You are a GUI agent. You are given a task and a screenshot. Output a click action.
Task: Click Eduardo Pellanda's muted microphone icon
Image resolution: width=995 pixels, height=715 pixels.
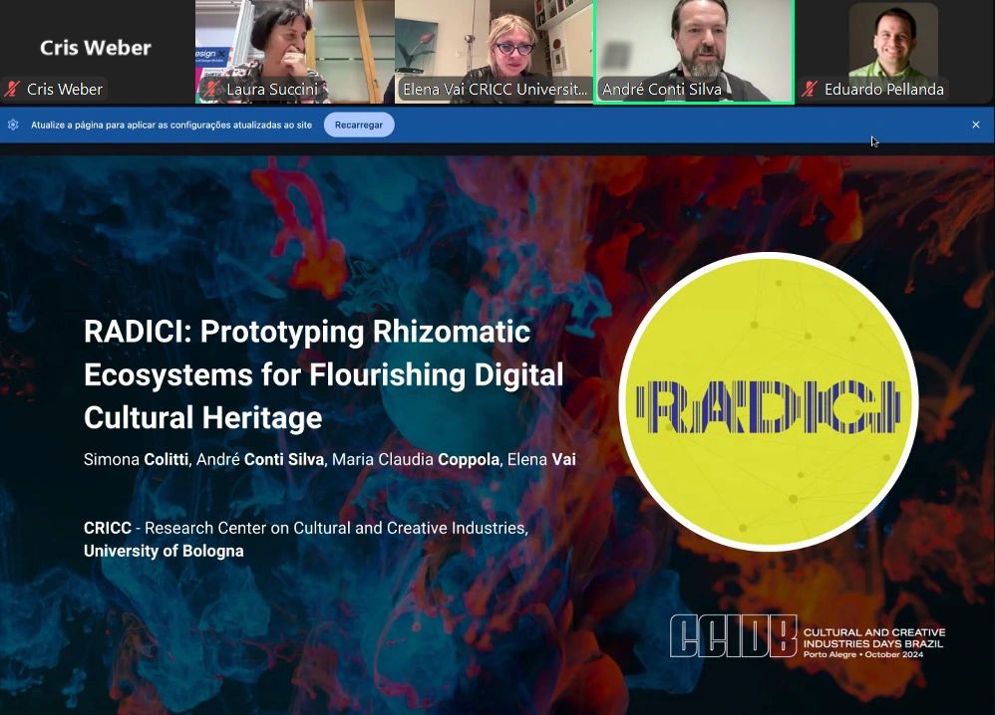(x=810, y=90)
